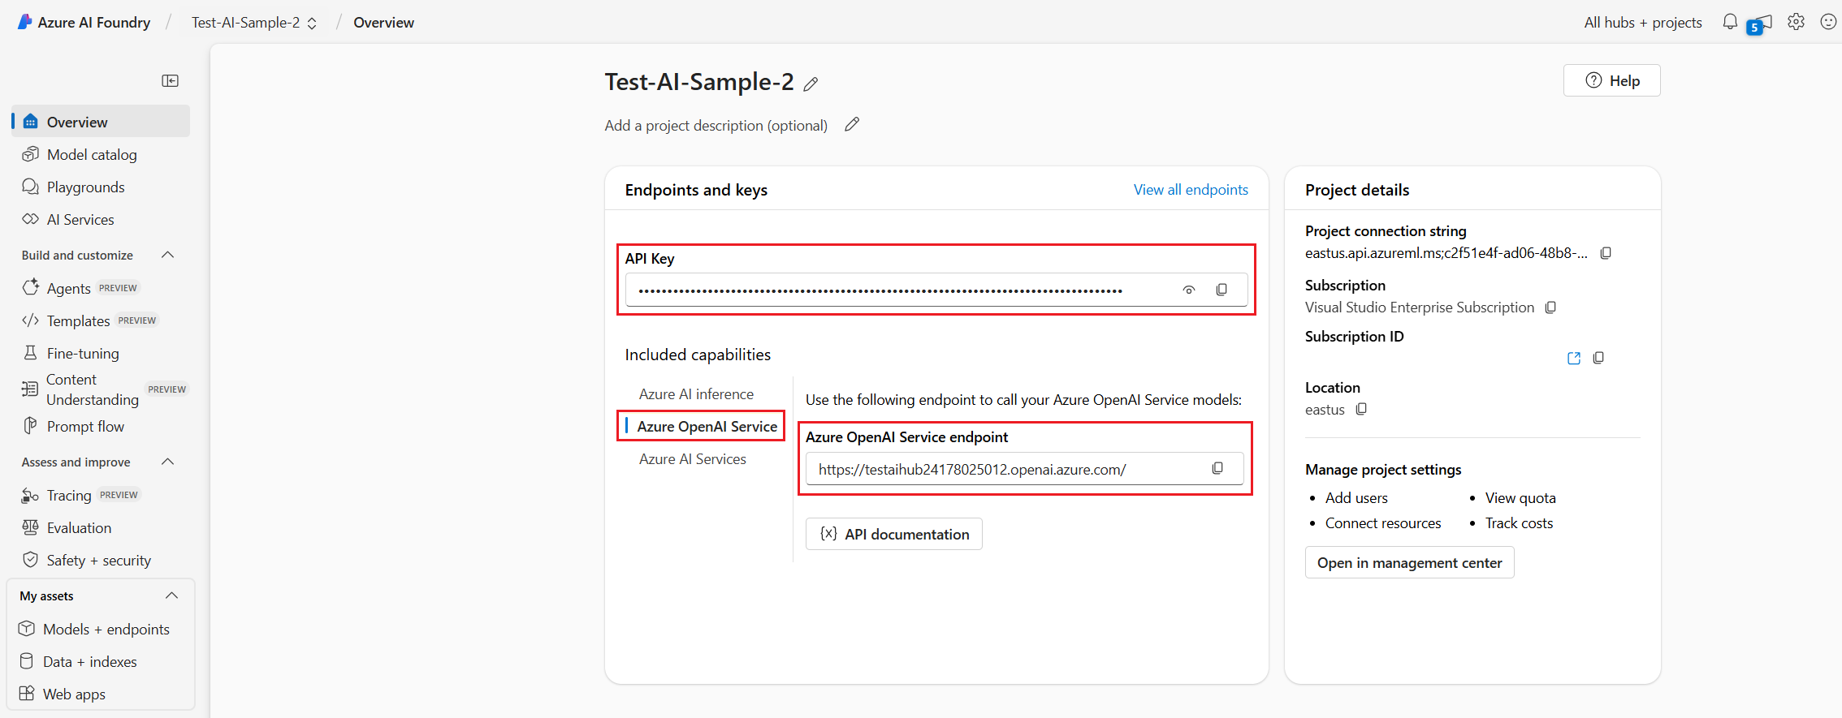Switch to the Azure AI inference tab

pyautogui.click(x=696, y=393)
